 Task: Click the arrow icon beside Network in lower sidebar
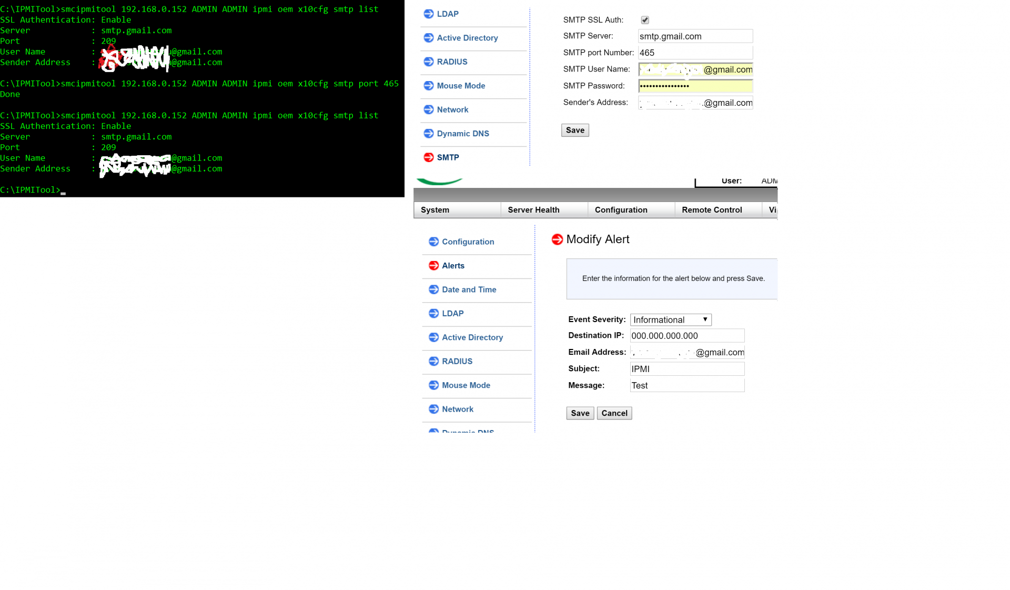tap(433, 409)
